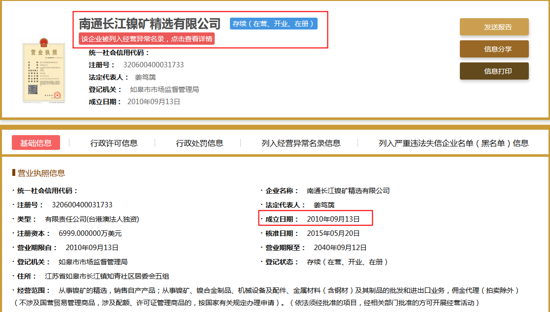Open the 经营异常名录 details link

[x=146, y=38]
